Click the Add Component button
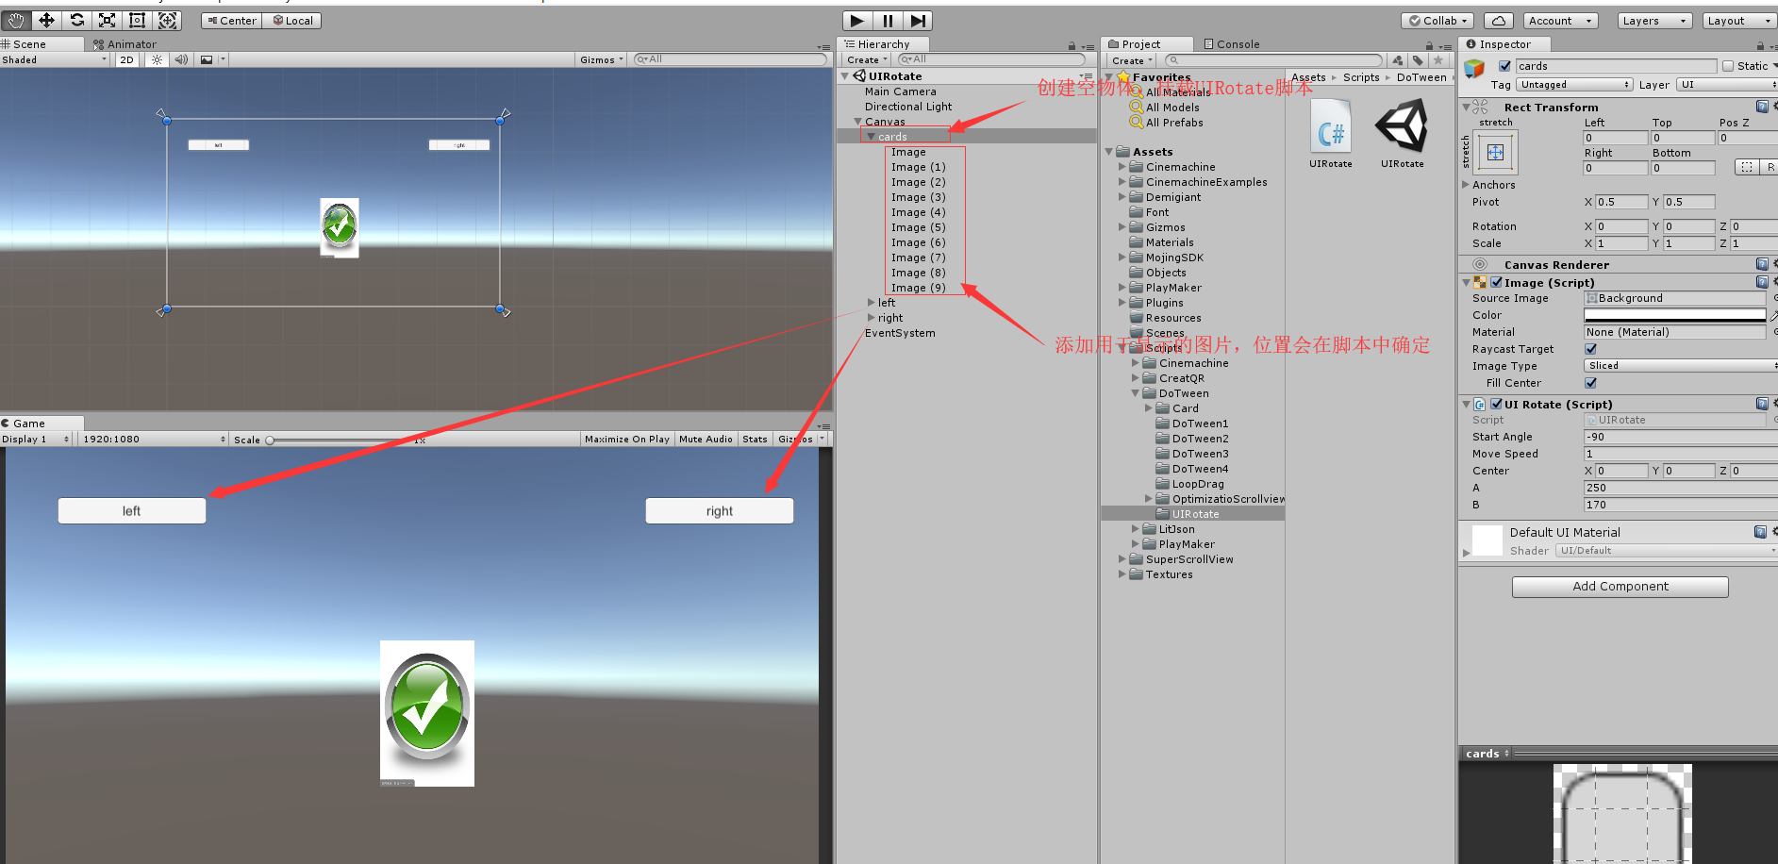The image size is (1778, 864). coord(1620,586)
